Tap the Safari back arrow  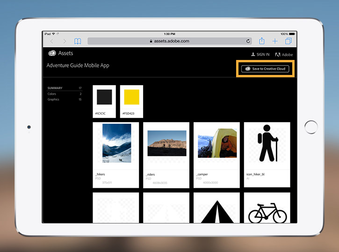tap(52, 41)
